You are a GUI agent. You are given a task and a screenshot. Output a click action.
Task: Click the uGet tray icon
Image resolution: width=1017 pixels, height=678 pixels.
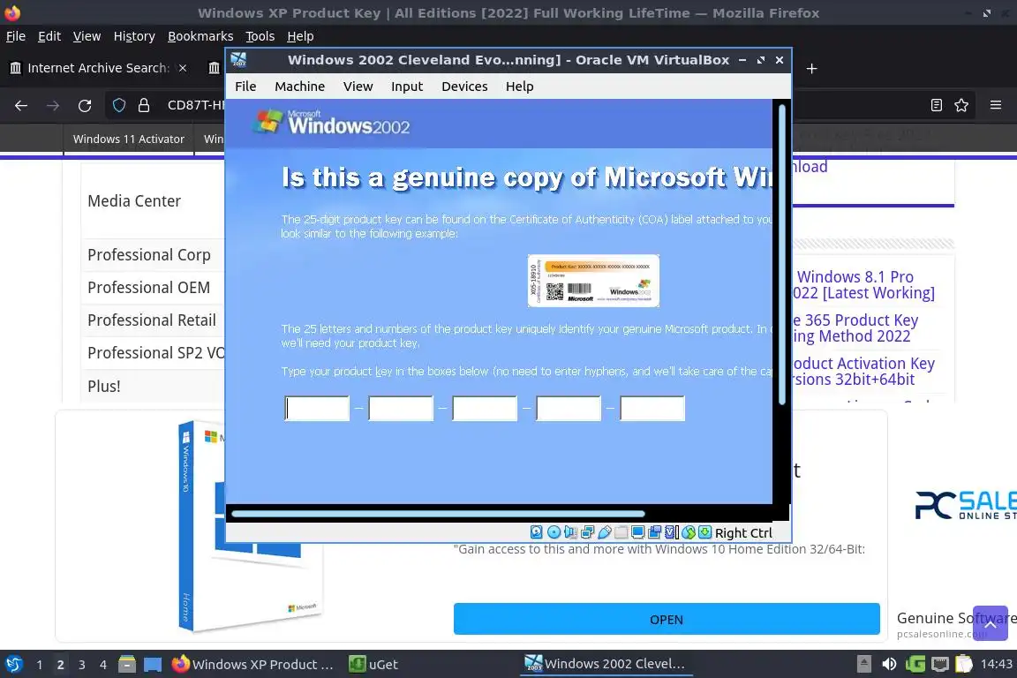[915, 664]
